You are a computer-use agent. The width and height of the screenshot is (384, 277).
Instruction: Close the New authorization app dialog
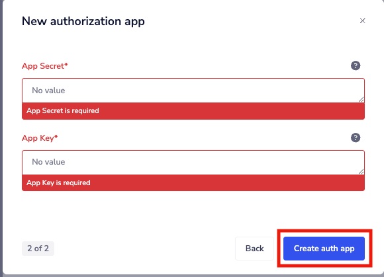[x=362, y=20]
